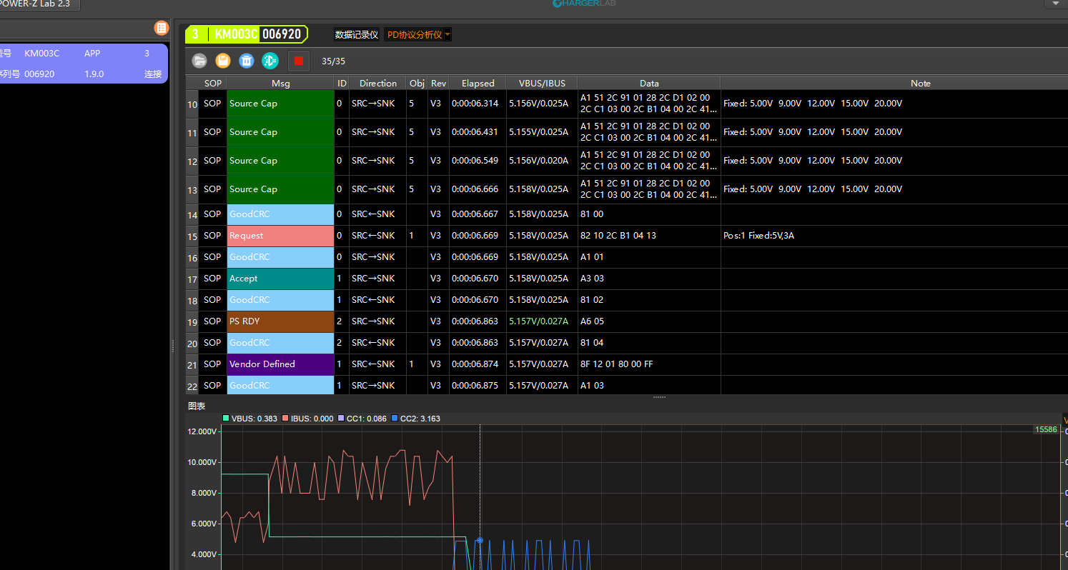Toggle IBUS series in chart legend
The image size is (1068, 570).
point(307,419)
